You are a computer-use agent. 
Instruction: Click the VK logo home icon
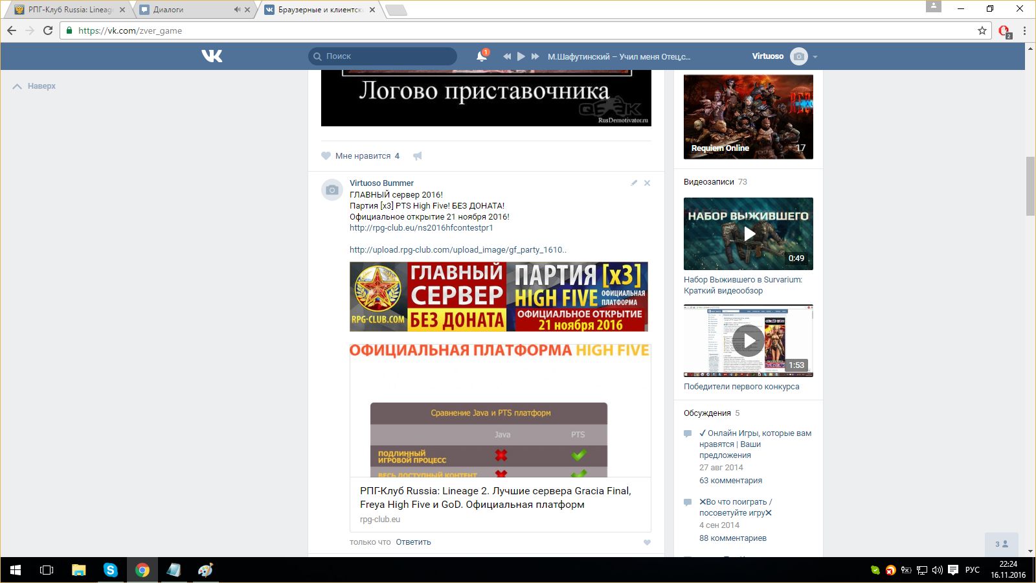212,56
